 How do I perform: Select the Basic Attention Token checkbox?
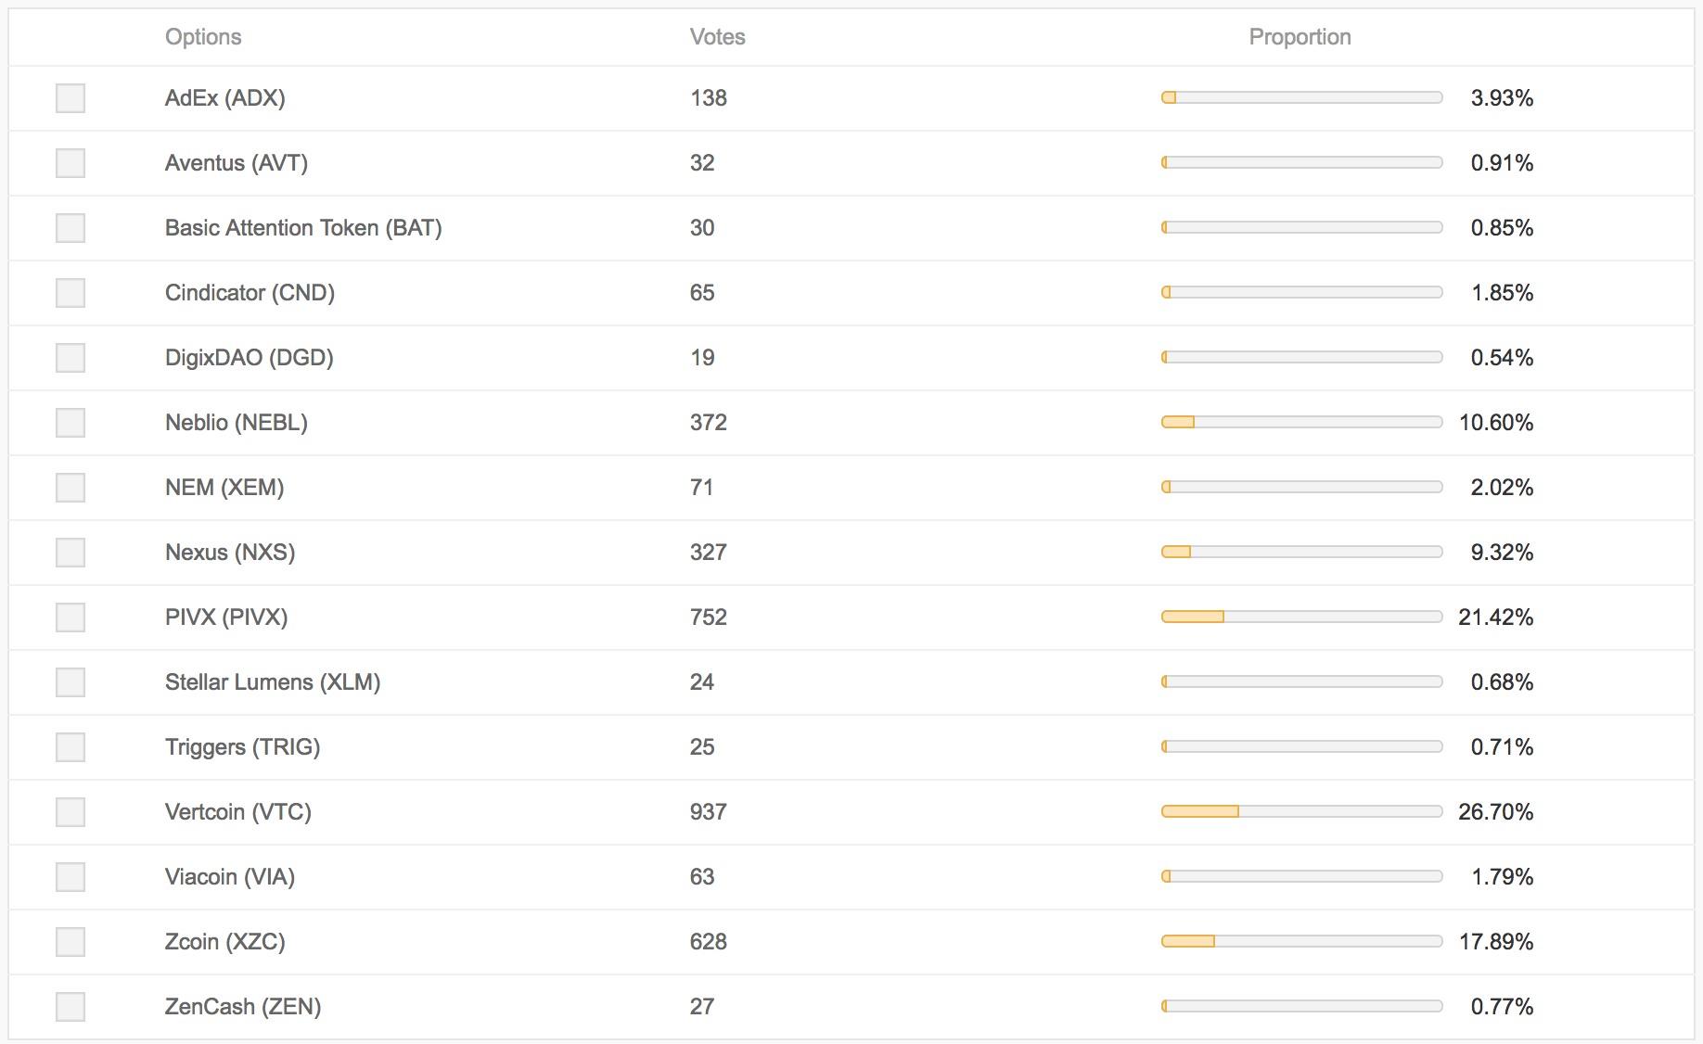click(70, 228)
